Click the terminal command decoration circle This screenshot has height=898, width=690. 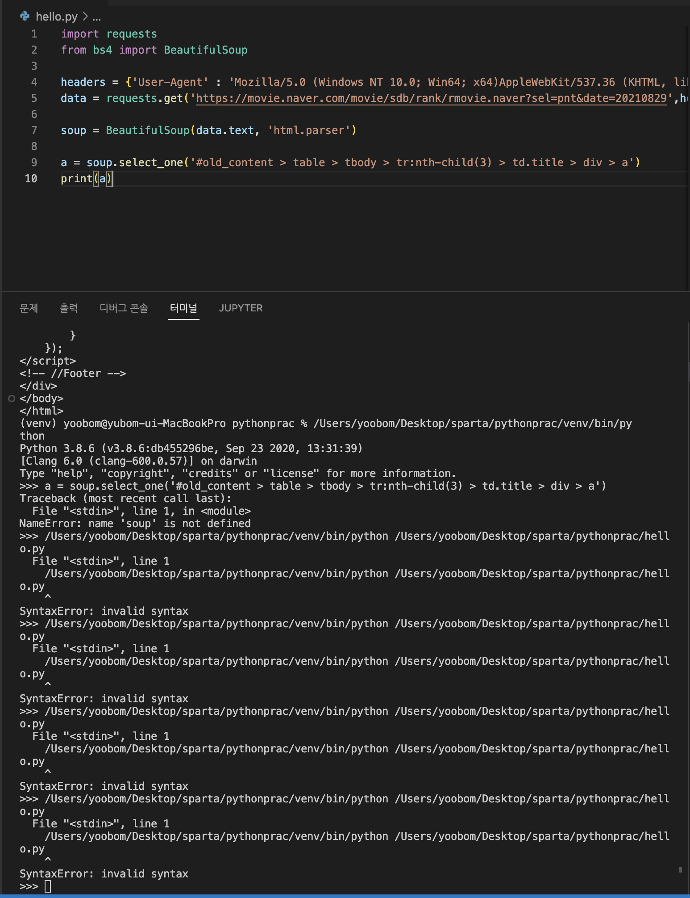[12, 399]
